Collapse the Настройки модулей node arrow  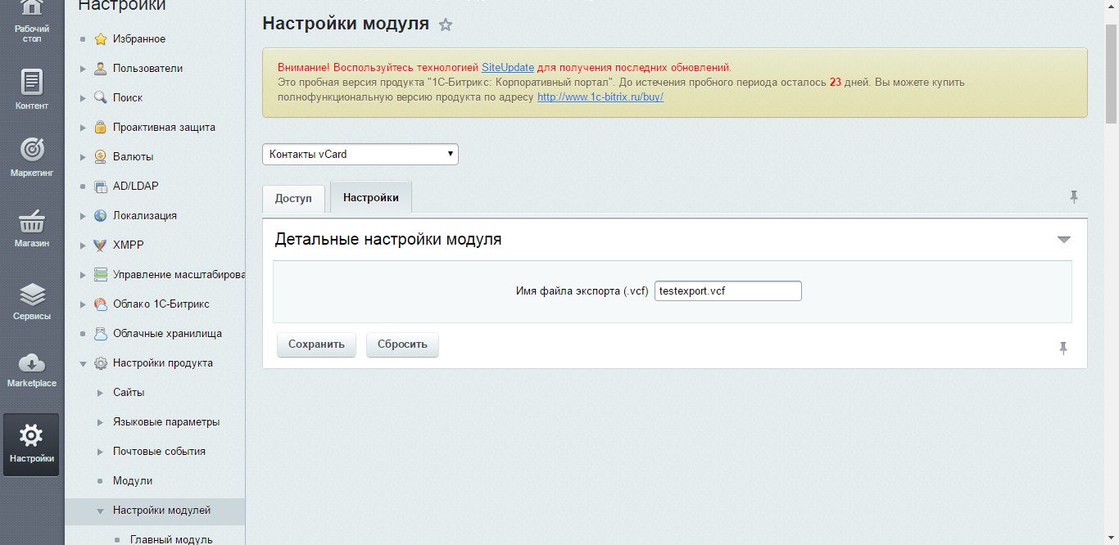(100, 511)
